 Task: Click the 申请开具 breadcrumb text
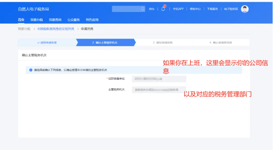pyautogui.click(x=87, y=29)
